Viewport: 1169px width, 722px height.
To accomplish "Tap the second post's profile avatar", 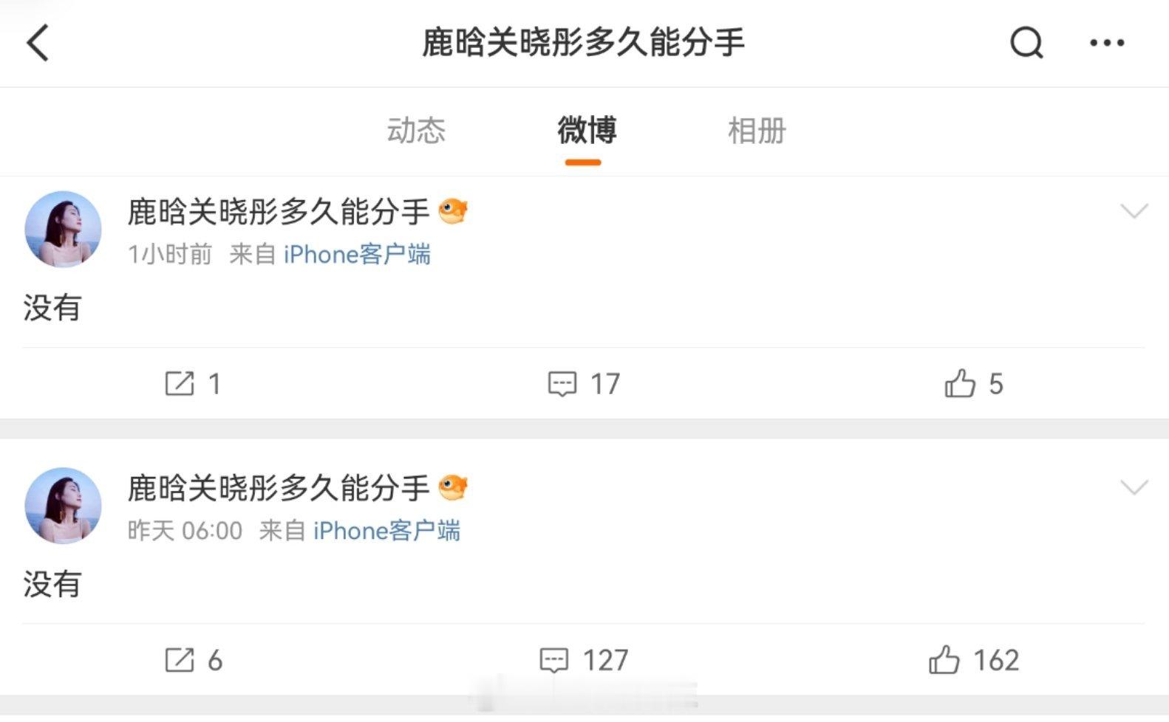I will click(63, 506).
